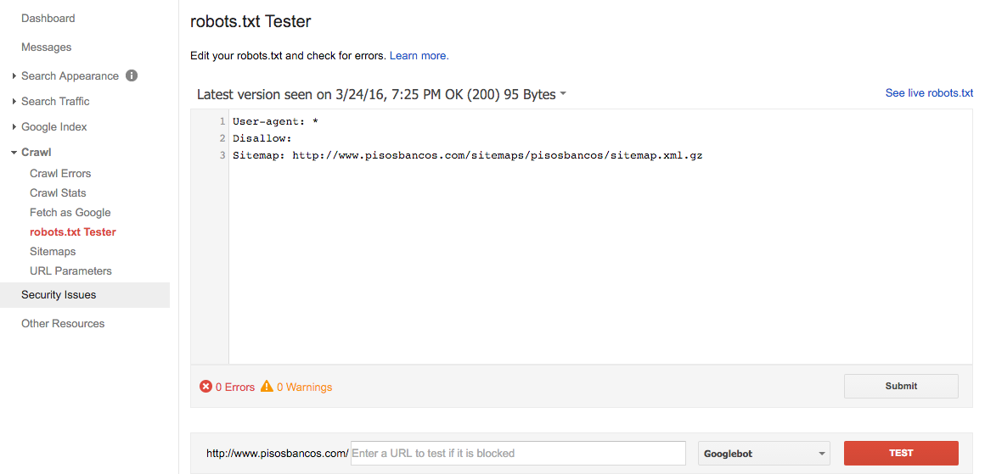This screenshot has width=985, height=474.
Task: Click the orange warnings triangle icon
Action: [x=267, y=387]
